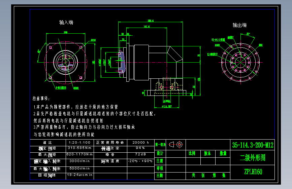Select note line starting with 然后再将电机
The image size is (292, 189).
[68, 121]
